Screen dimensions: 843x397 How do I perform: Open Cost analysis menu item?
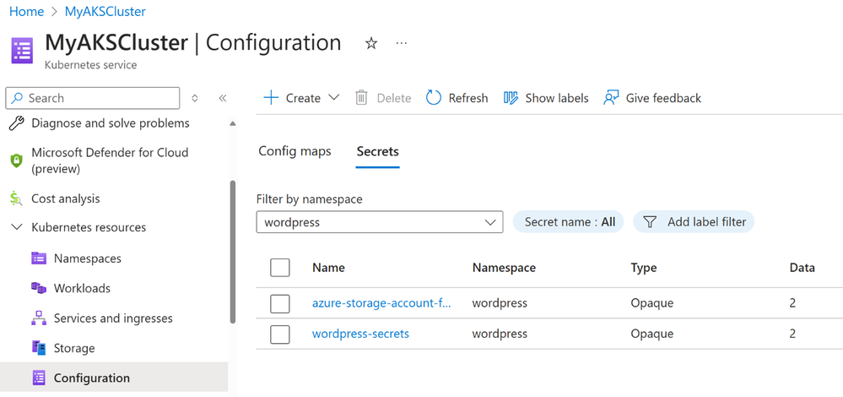(66, 198)
